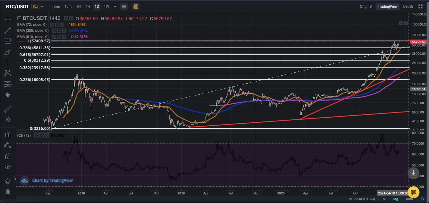Viewport: 429px width, 203px height.
Task: Select the trend line drawing tool
Action: tap(8, 30)
